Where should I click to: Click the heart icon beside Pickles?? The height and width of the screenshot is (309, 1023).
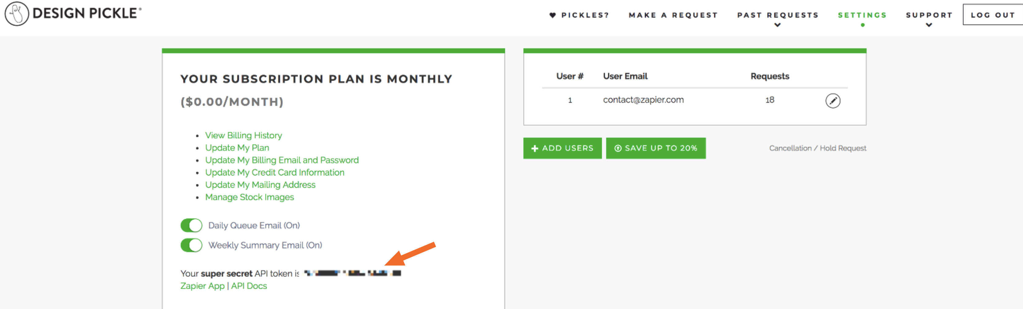click(x=552, y=15)
